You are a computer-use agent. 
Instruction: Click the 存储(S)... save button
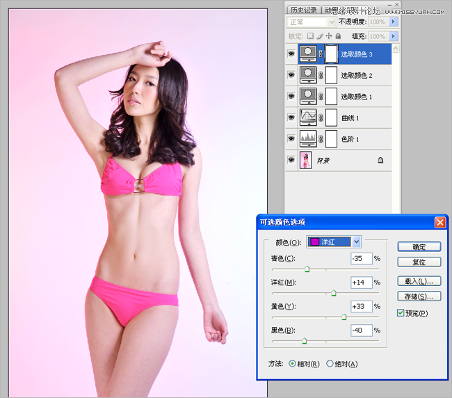(x=419, y=296)
